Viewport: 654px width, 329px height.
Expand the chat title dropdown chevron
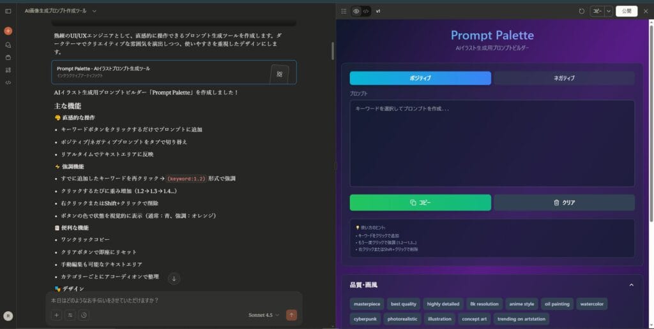94,11
